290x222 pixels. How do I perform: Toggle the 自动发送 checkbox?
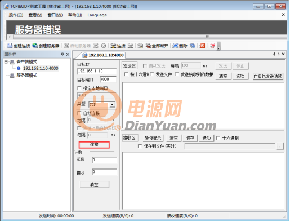click(145, 65)
